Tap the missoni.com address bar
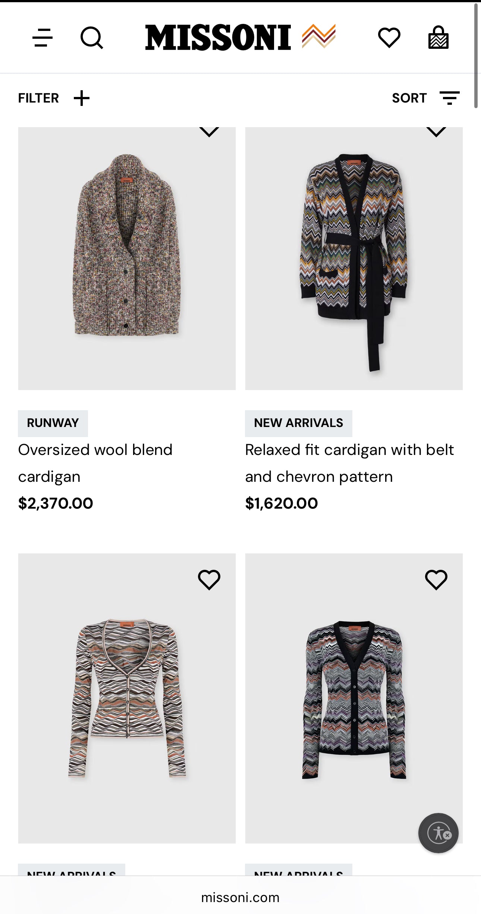 (x=240, y=897)
